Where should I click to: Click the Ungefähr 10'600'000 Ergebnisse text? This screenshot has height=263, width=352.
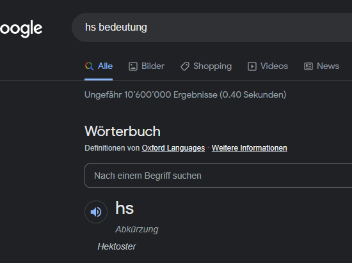click(186, 94)
